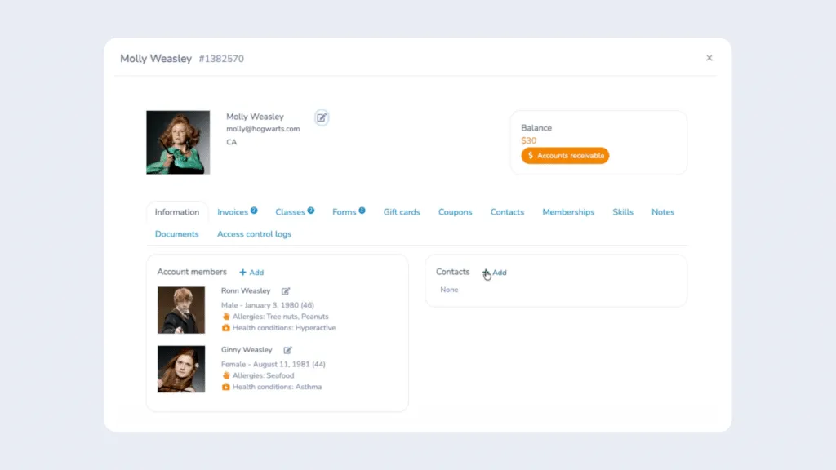Click Ginny's health conditions medical icon
Image resolution: width=836 pixels, height=470 pixels.
(x=226, y=387)
